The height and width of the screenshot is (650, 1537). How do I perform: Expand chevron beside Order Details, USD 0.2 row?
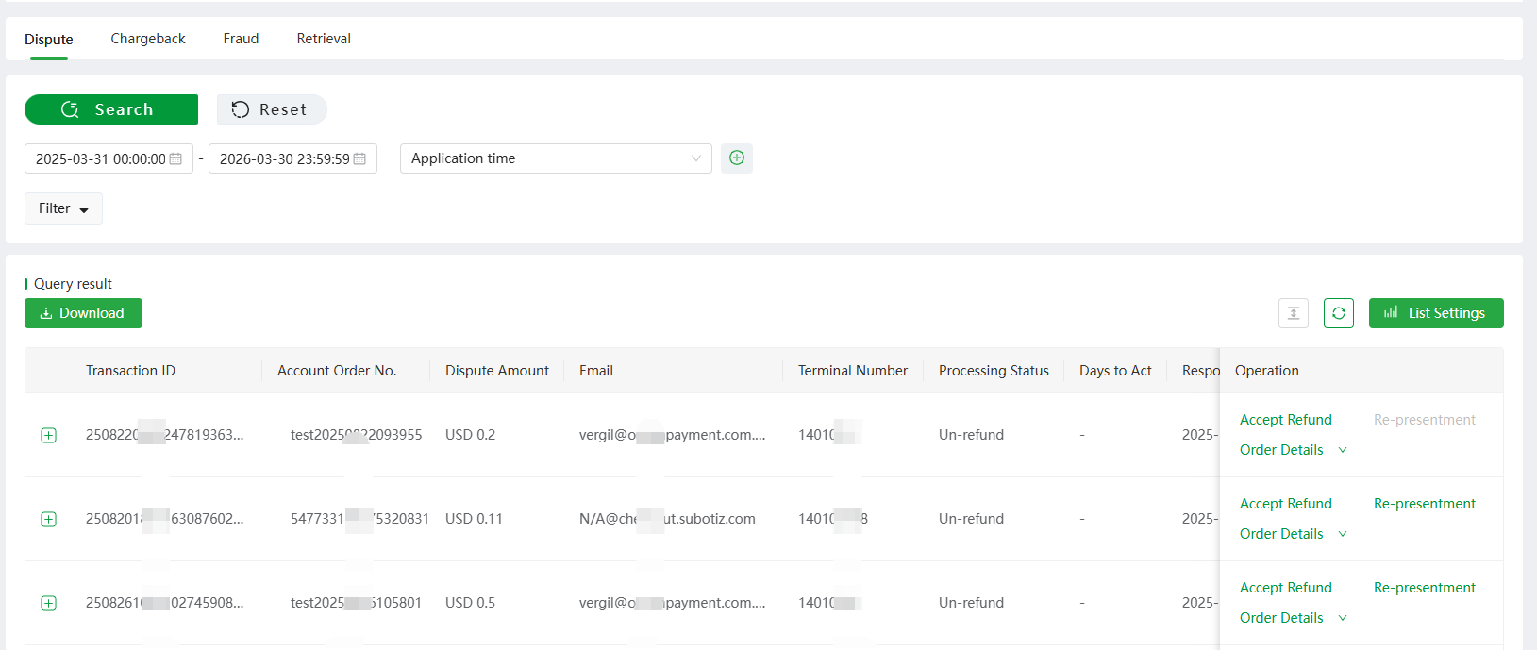(x=1343, y=450)
